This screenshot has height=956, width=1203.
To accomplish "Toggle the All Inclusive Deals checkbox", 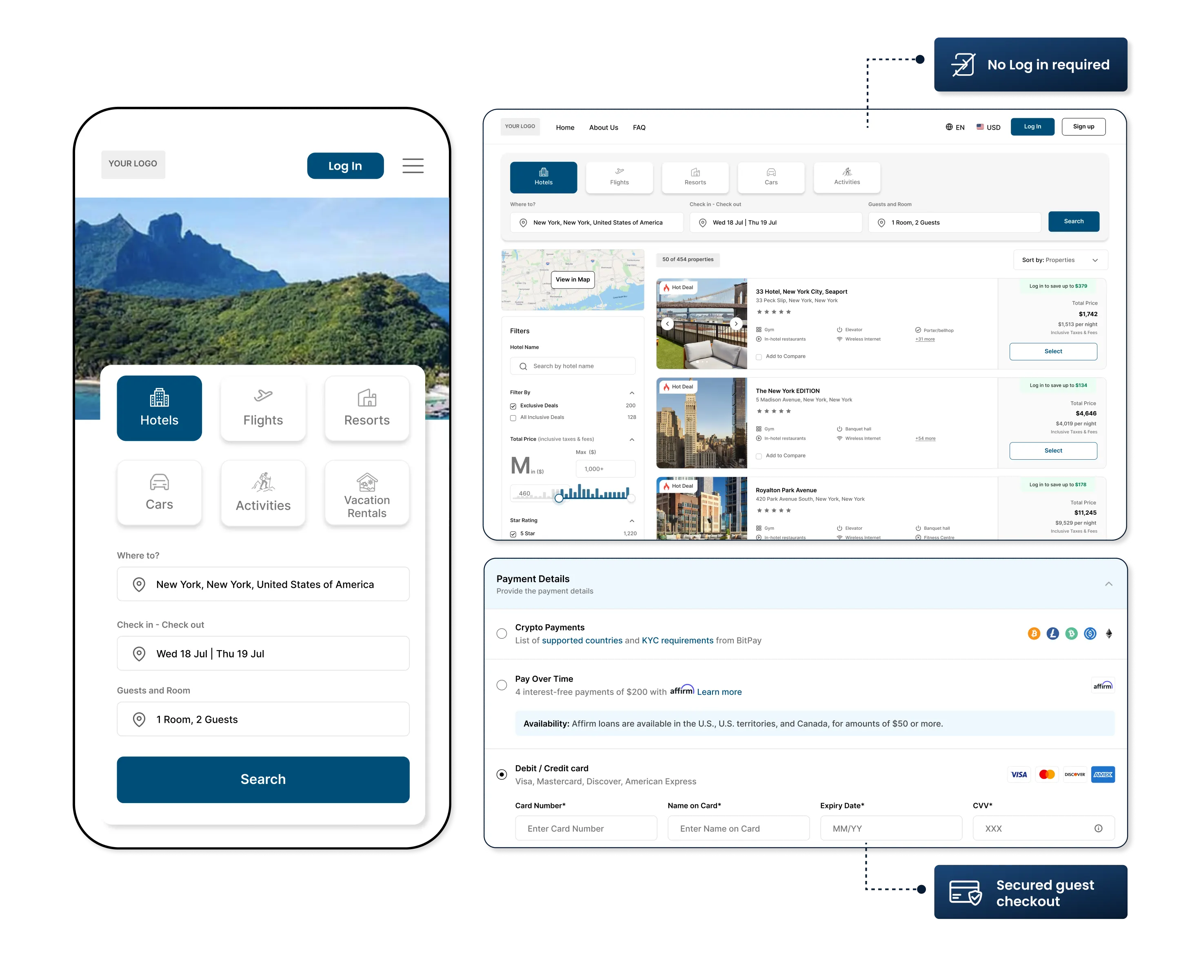I will [513, 418].
